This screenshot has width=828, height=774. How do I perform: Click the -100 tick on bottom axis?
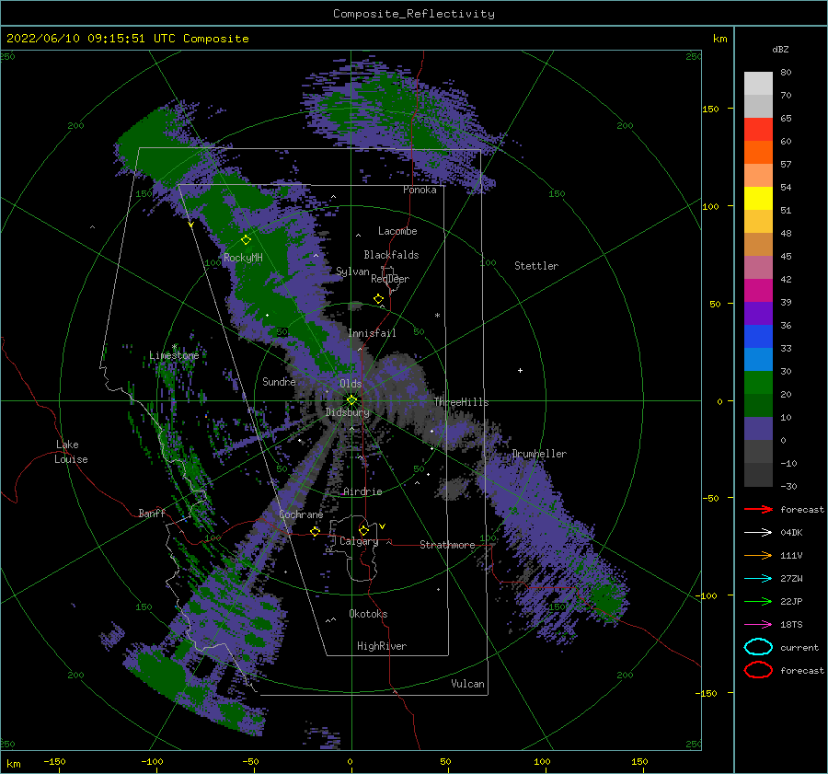tap(152, 761)
